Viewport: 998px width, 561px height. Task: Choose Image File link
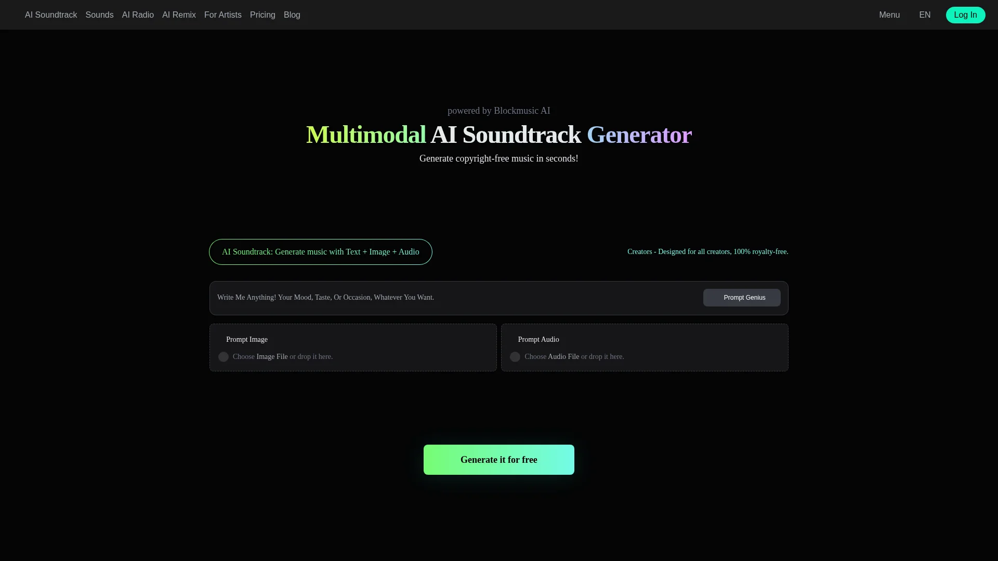coord(272,357)
